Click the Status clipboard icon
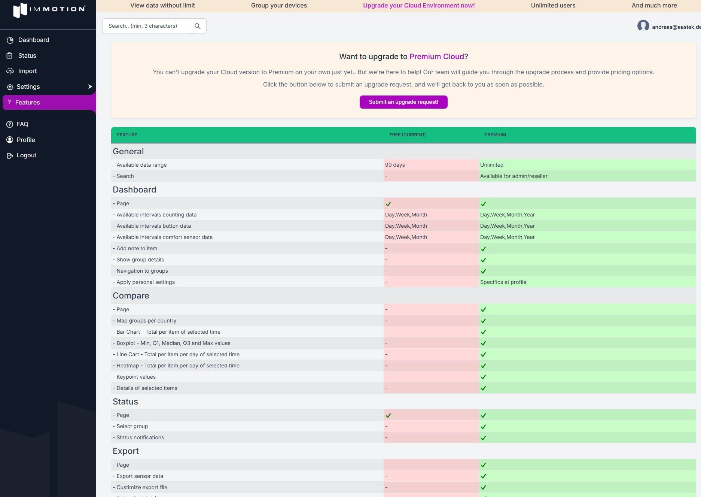Image resolution: width=701 pixels, height=497 pixels. point(10,55)
